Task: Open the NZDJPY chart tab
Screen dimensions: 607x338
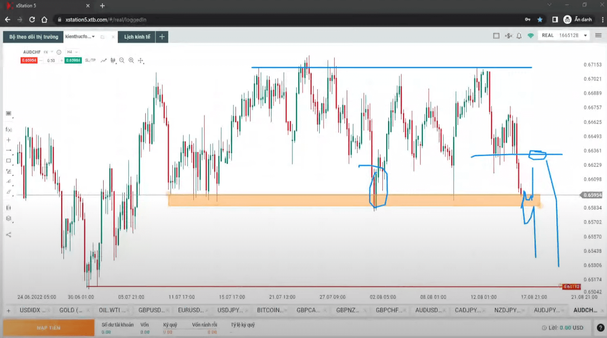Action: click(507, 310)
